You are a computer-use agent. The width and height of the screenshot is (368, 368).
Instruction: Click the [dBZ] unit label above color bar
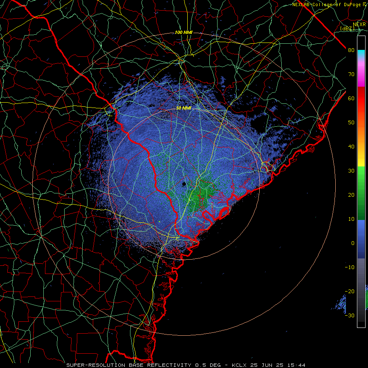coord(347,28)
